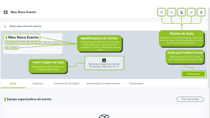Screen dimensions: 210x118
Task: Open Controle de inscrições tab
Action: click(x=66, y=83)
